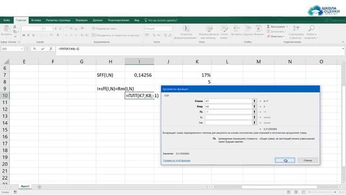Viewport: 346px width, 195px height.
Task: Click the fill color bucket icon
Action: [x=51, y=35]
